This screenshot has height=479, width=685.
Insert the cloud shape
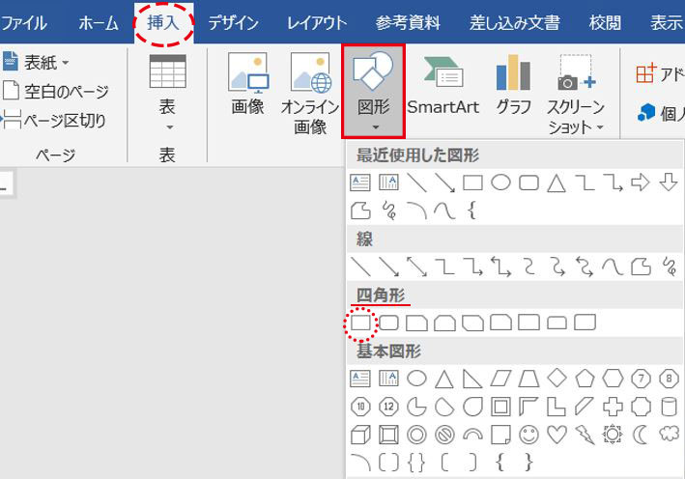tap(669, 434)
